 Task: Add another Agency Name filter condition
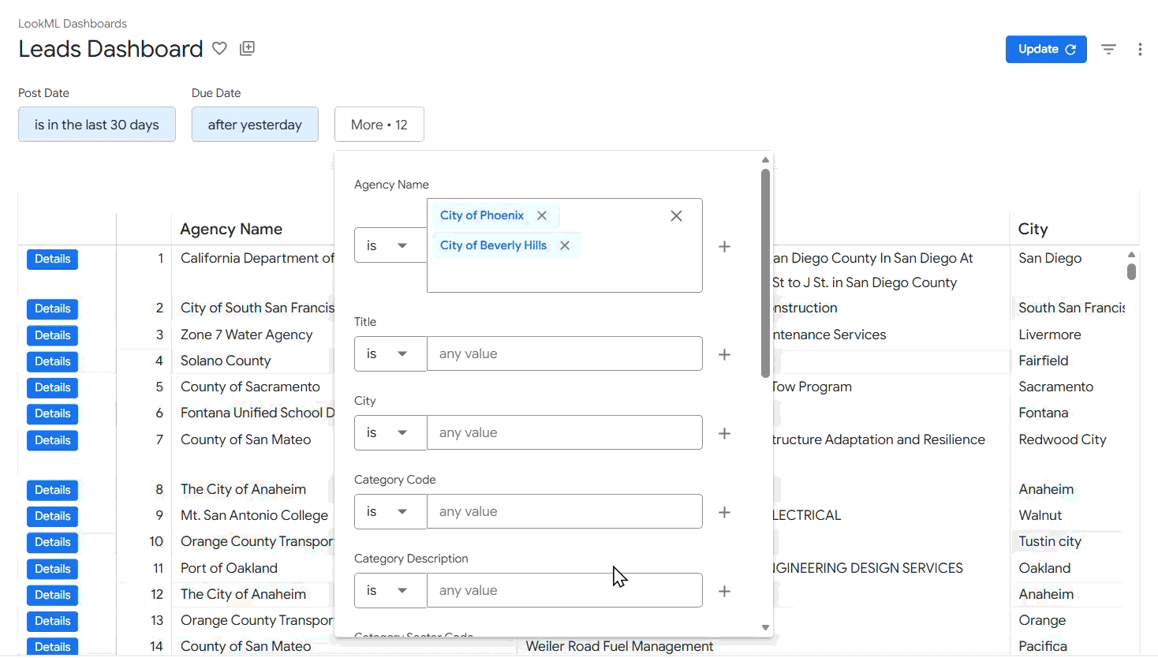pos(724,247)
